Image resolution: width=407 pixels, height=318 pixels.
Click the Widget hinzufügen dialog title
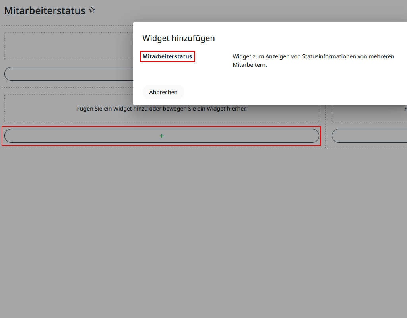point(178,38)
